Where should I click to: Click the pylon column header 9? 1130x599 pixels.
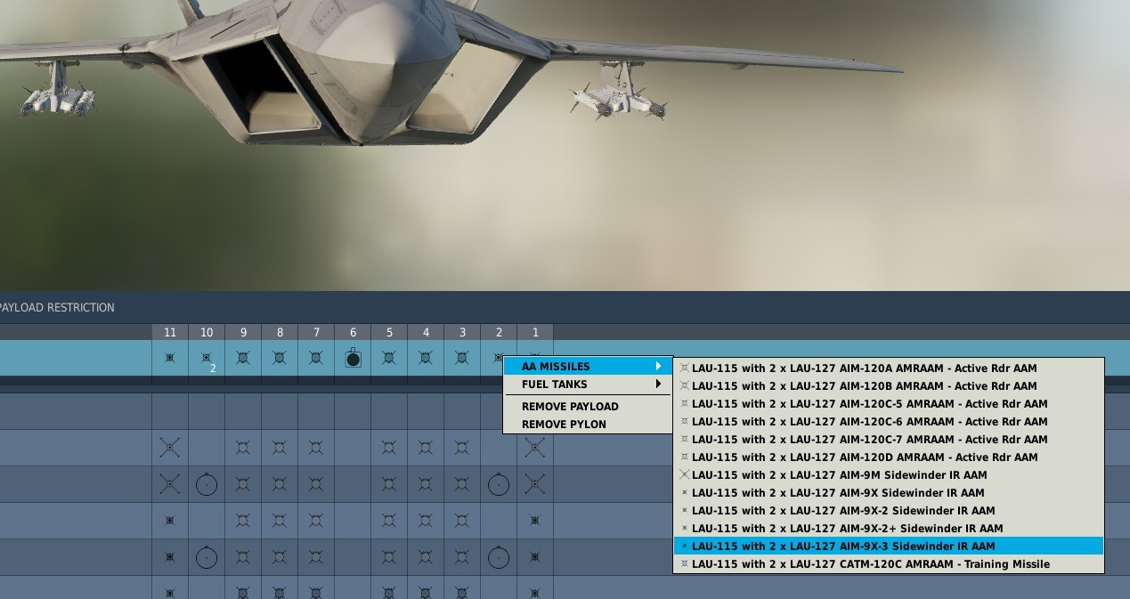[x=243, y=333]
